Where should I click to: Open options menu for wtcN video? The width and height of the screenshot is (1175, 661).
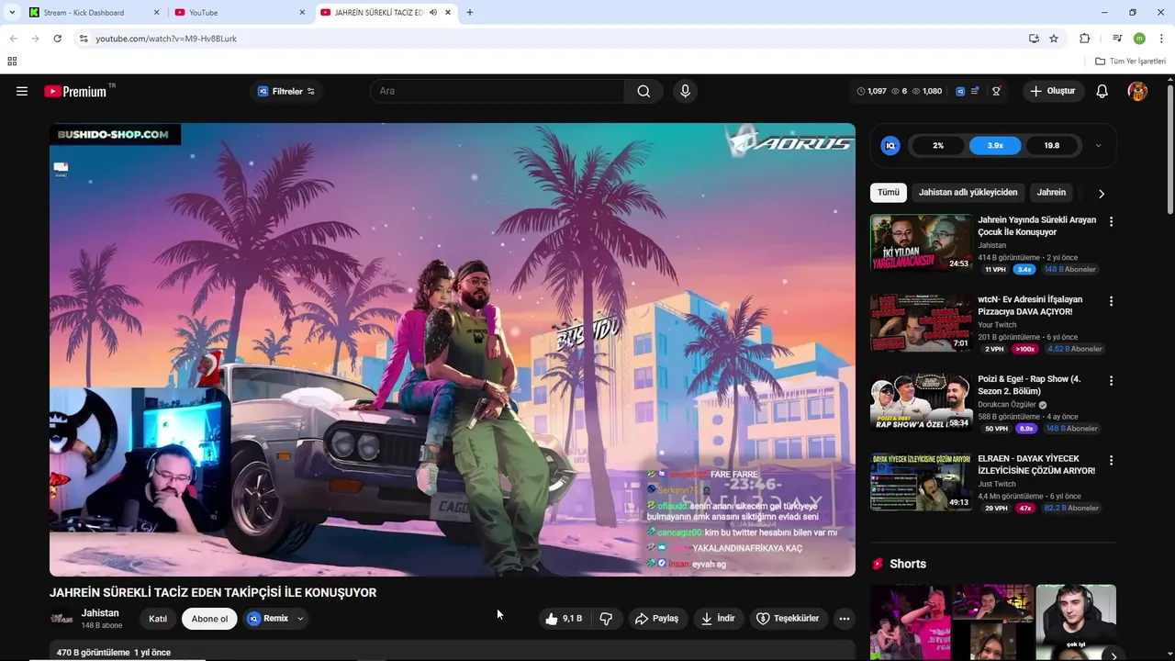pyautogui.click(x=1111, y=301)
